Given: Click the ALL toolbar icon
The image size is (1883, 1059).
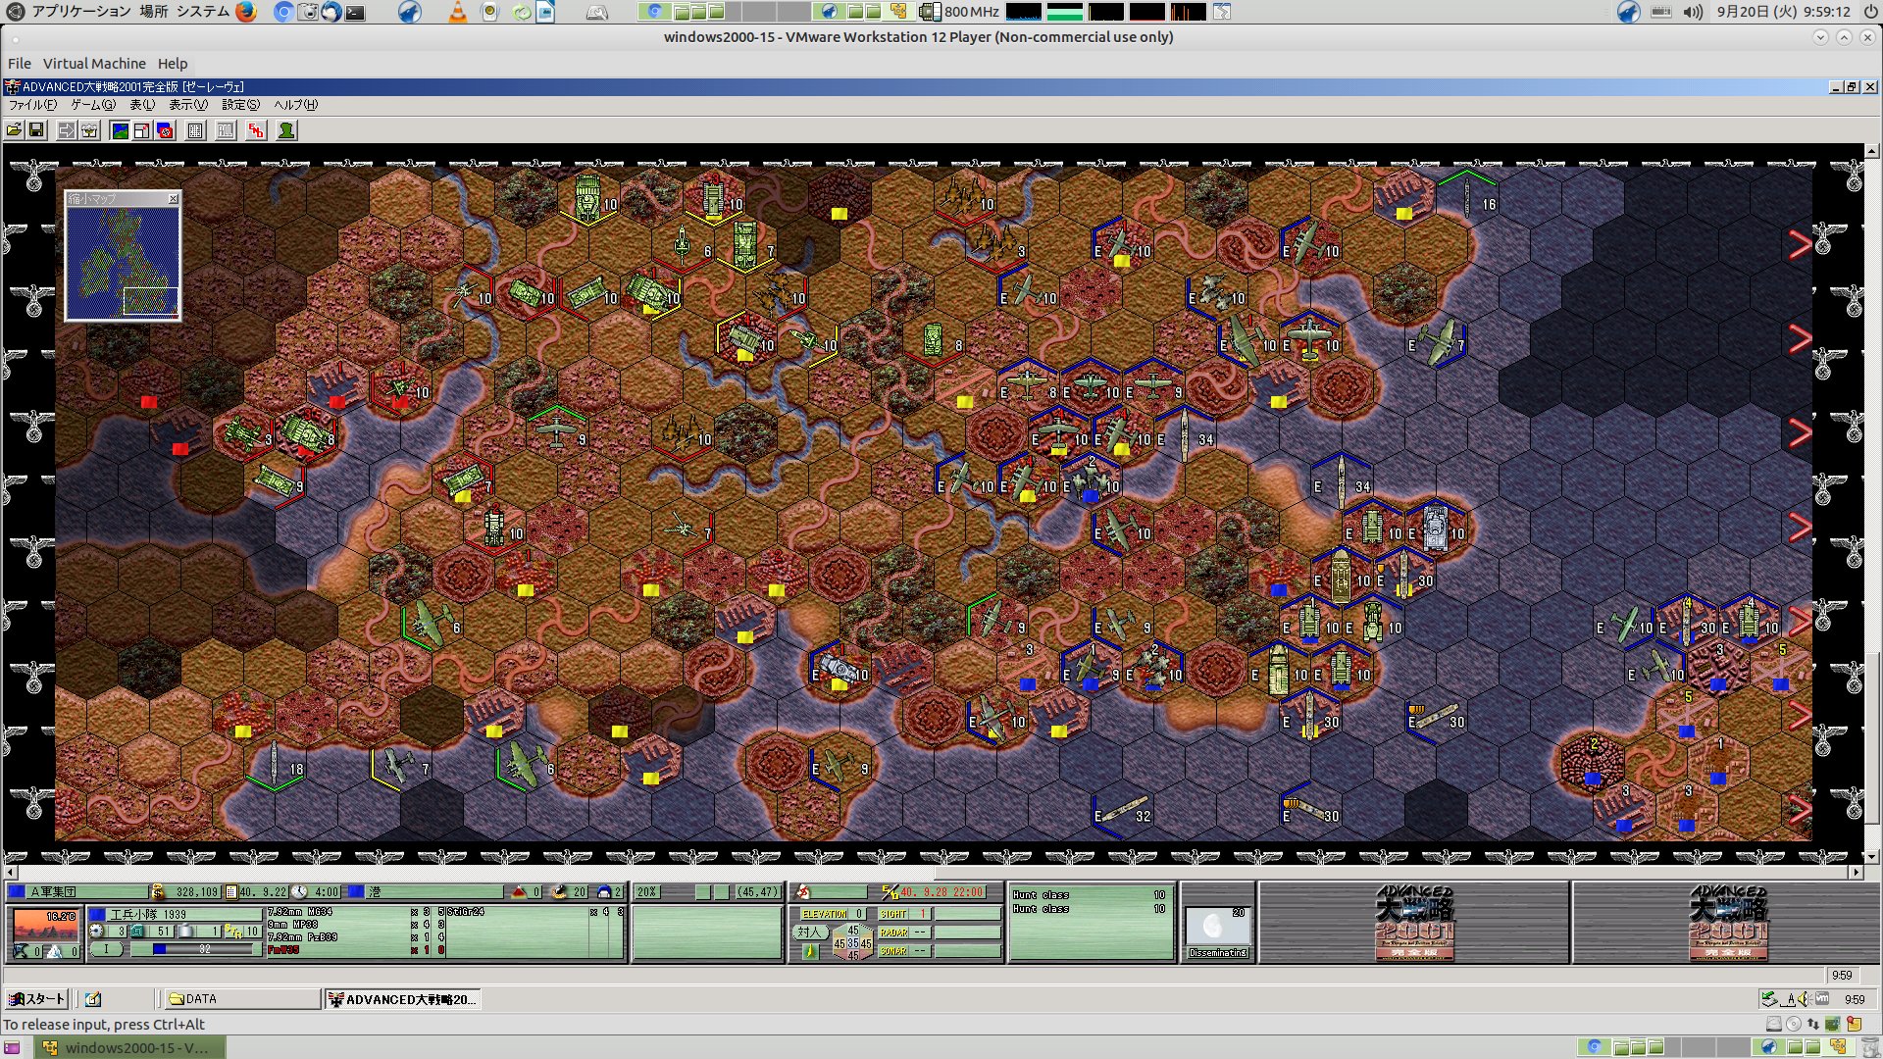Looking at the screenshot, I should tap(226, 130).
